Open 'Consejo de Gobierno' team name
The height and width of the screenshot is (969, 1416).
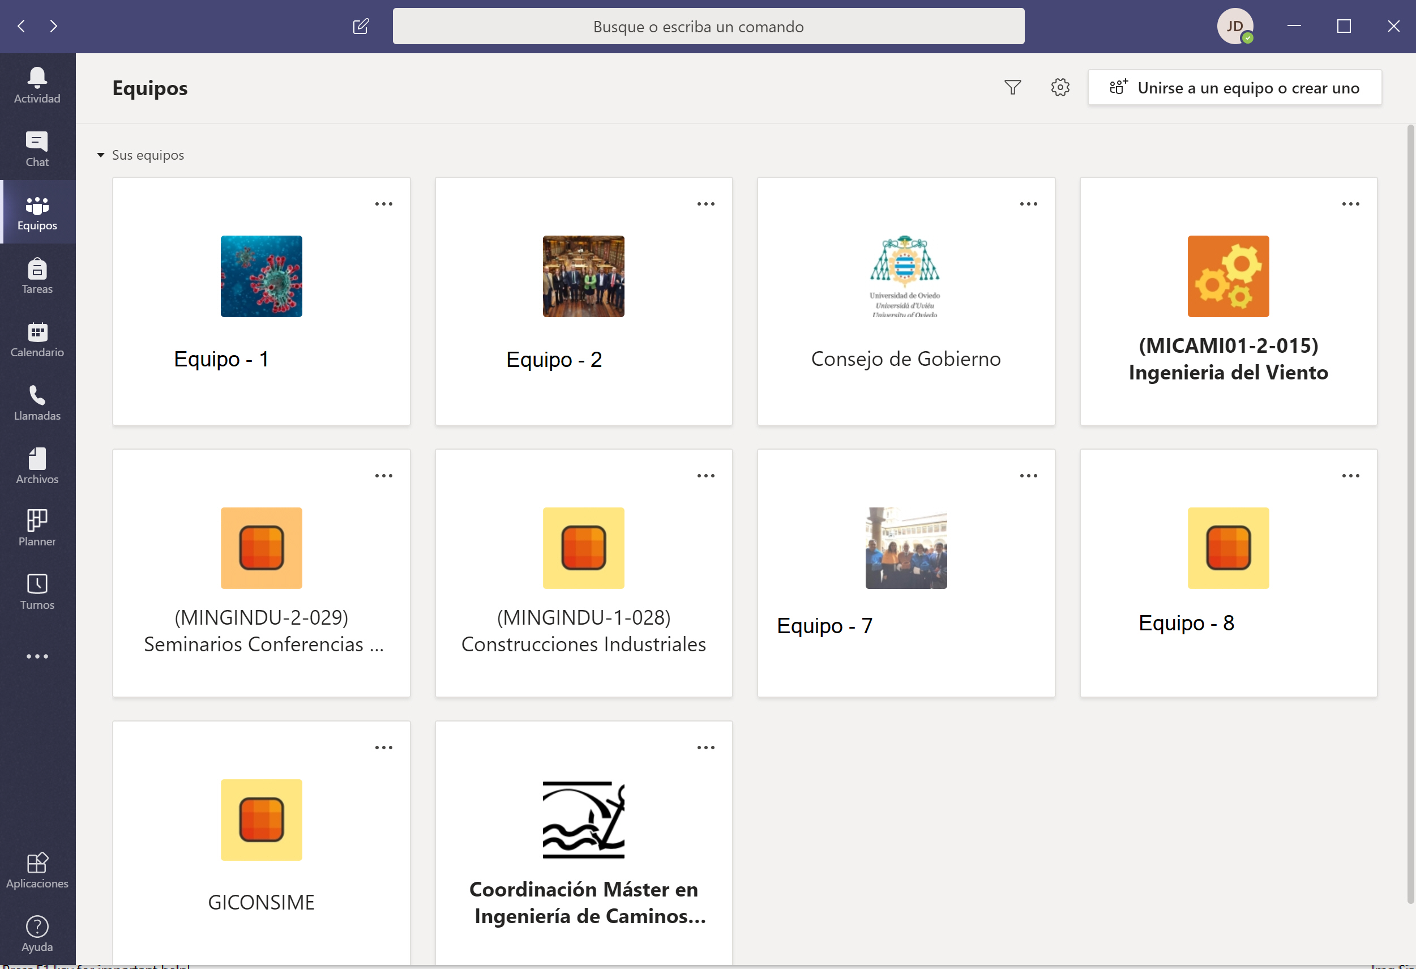point(906,359)
